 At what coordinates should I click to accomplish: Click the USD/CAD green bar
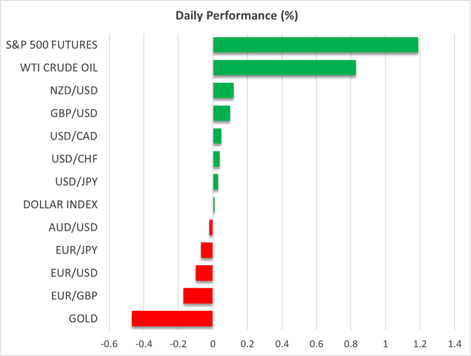(x=217, y=136)
